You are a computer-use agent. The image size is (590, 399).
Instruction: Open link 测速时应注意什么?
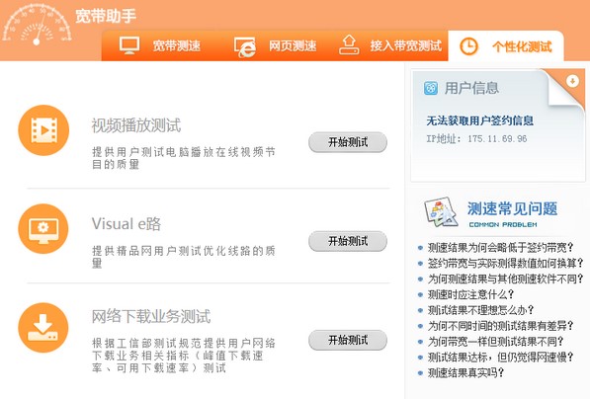click(x=470, y=294)
